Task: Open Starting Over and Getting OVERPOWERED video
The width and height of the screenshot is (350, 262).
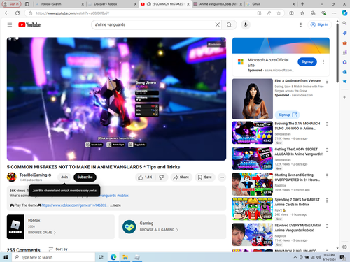Action: click(x=253, y=184)
